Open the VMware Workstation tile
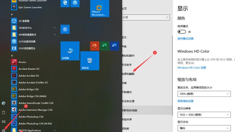Viewport: 235px width, 132px height. click(100, 8)
